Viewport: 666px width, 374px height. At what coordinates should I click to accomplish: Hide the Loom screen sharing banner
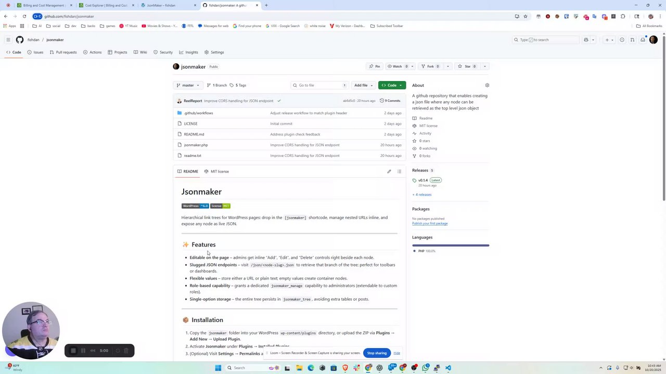click(x=396, y=353)
